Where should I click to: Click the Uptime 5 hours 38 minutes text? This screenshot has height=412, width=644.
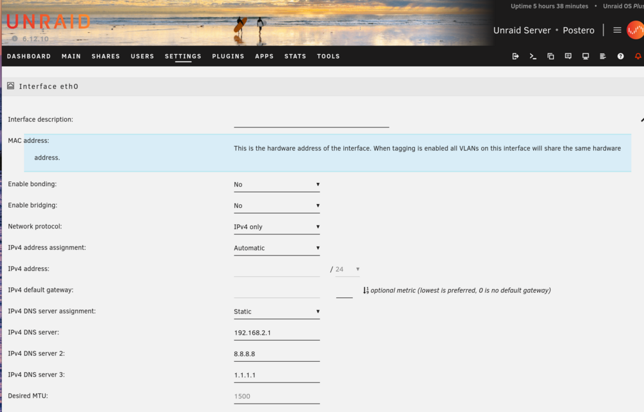(x=549, y=6)
